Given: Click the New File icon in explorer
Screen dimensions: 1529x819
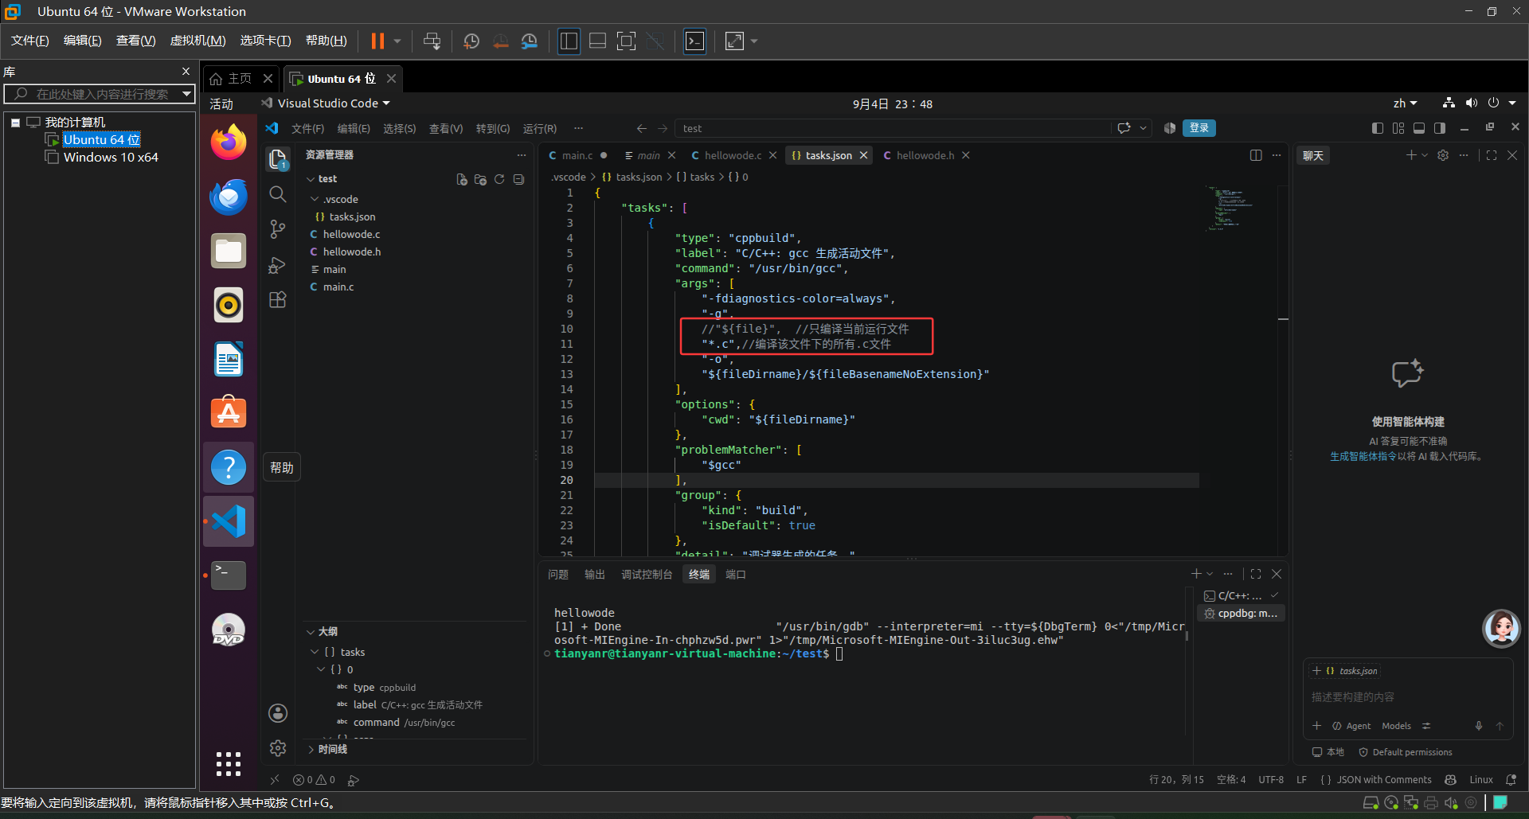Looking at the screenshot, I should click(461, 179).
